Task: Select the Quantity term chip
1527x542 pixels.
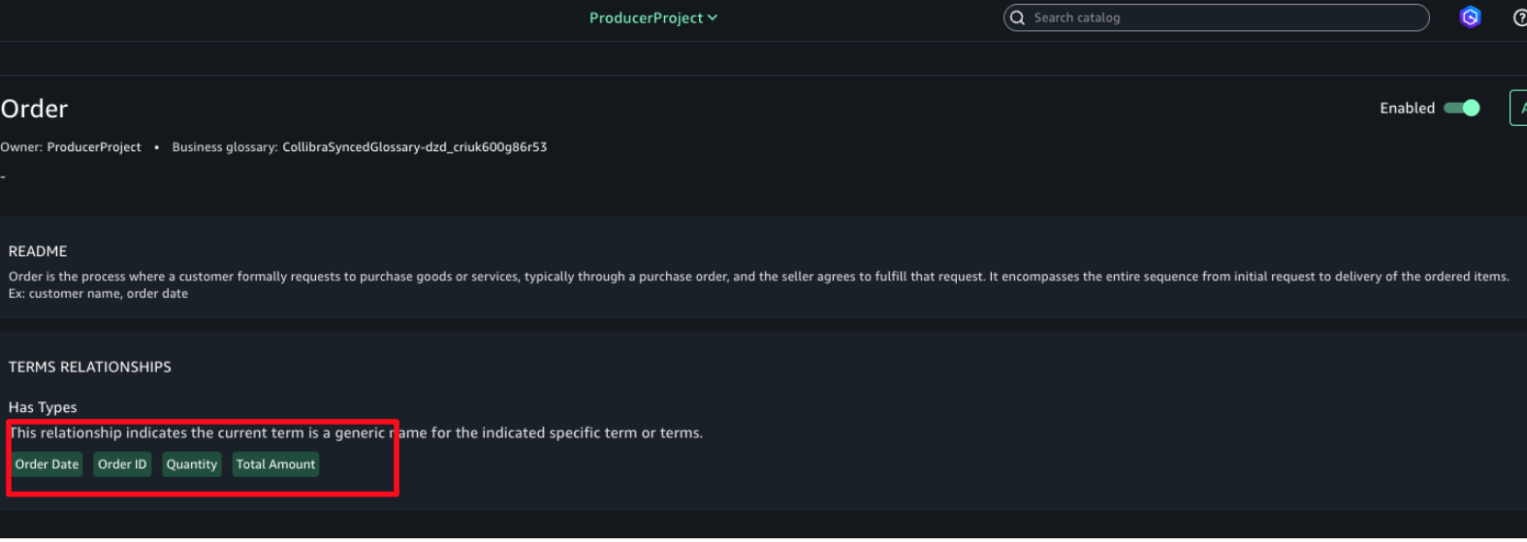Action: [x=191, y=464]
